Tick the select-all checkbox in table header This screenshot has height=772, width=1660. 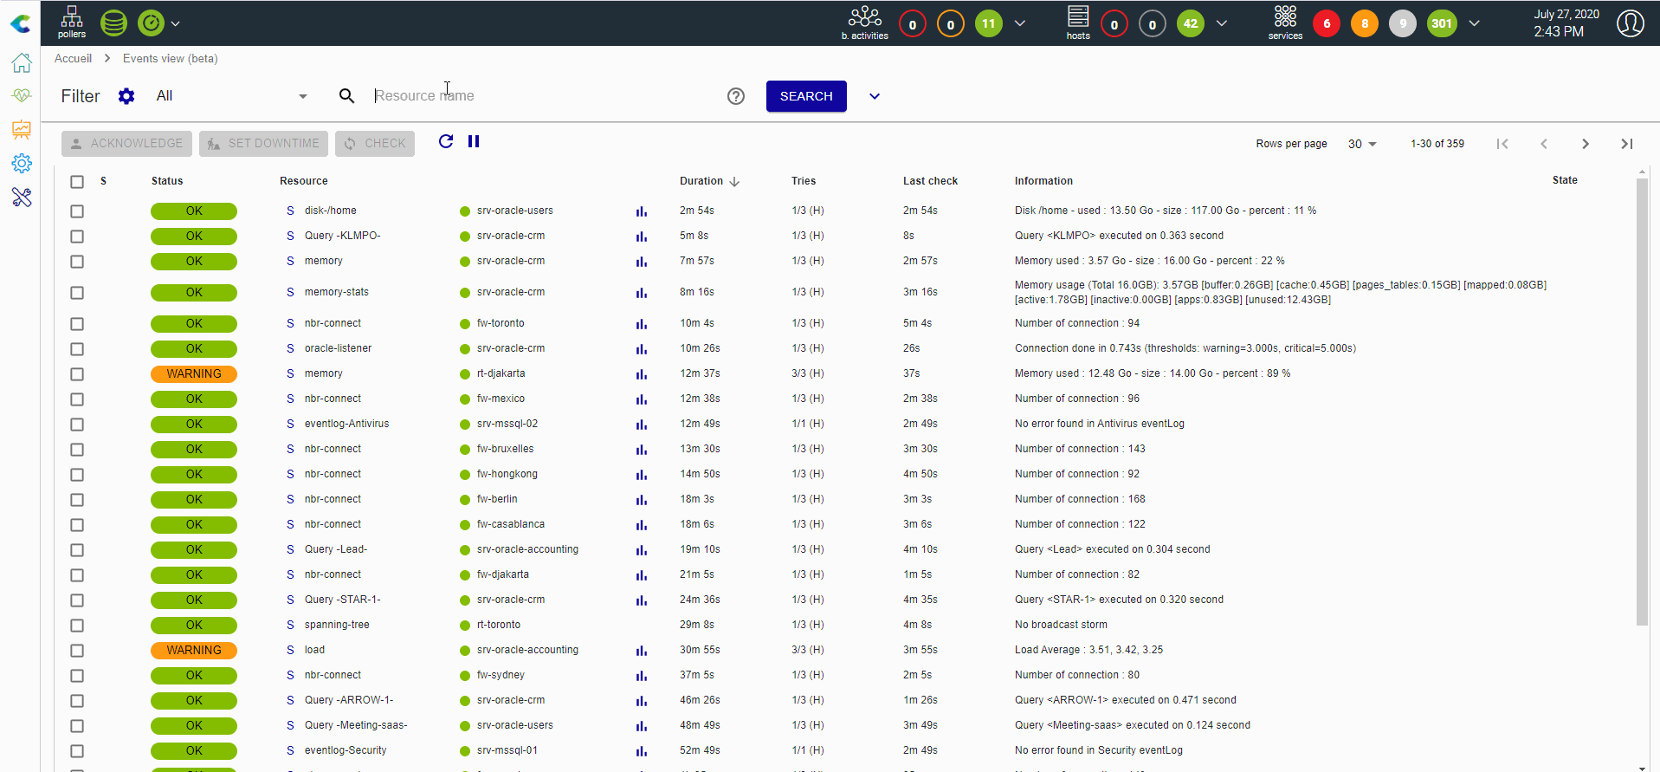pyautogui.click(x=77, y=181)
